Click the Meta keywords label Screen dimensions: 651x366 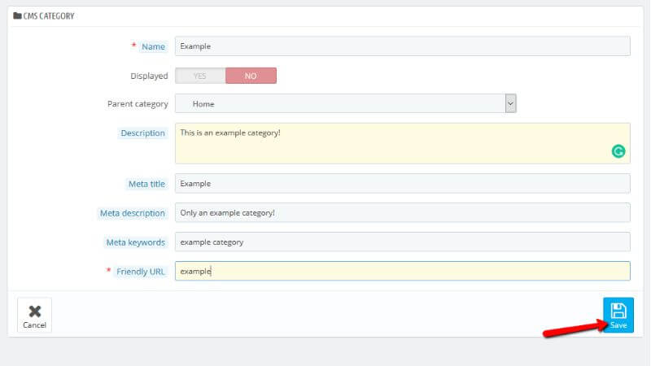coord(135,242)
